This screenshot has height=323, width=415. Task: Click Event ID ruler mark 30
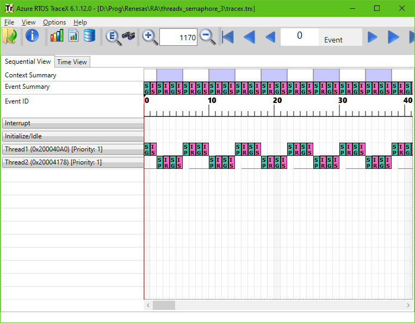coord(343,100)
